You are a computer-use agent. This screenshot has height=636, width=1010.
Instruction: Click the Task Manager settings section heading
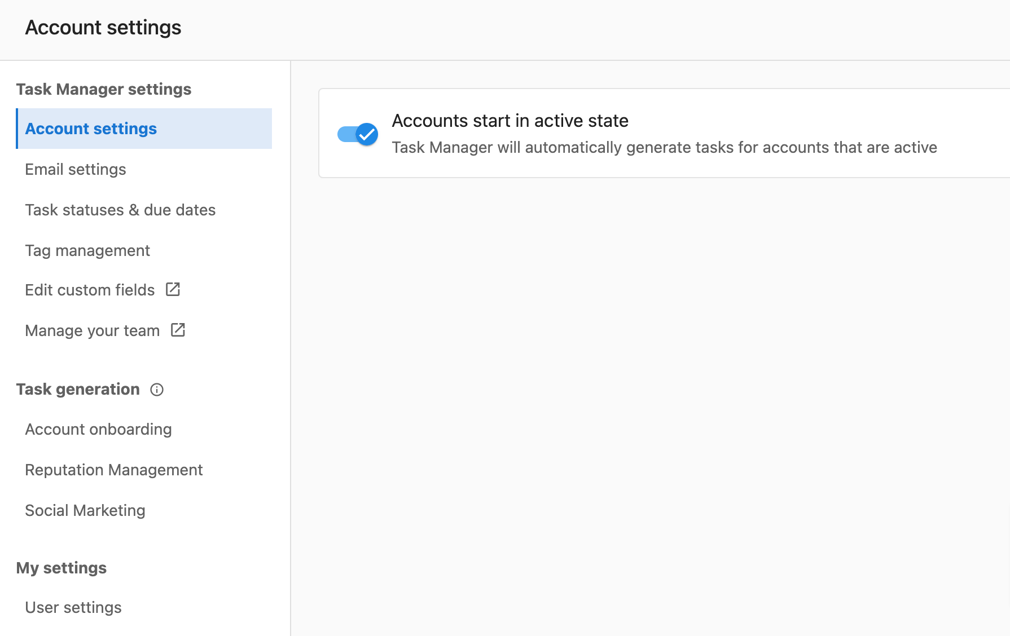point(104,89)
